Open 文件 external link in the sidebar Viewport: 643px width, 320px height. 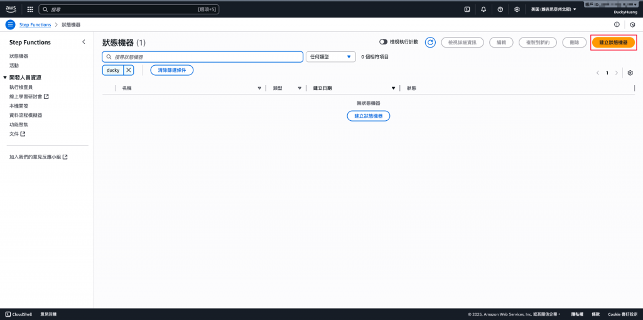[17, 134]
